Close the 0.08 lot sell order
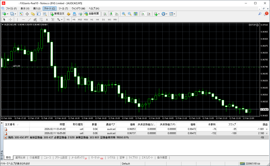The image size is (270, 166). tap(267, 133)
